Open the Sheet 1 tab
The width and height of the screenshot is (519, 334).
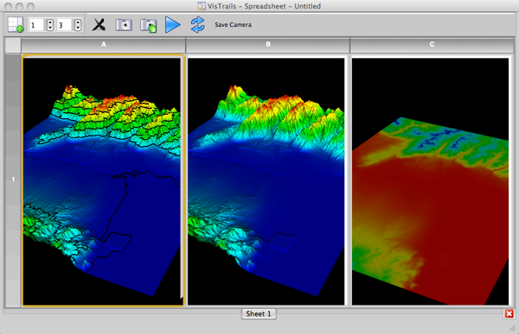coord(259,314)
